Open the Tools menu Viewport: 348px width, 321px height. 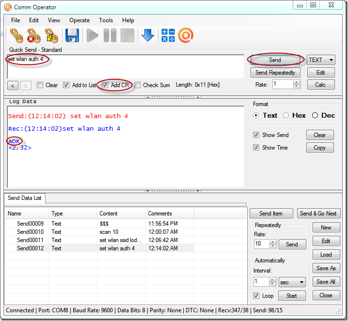pyautogui.click(x=106, y=20)
